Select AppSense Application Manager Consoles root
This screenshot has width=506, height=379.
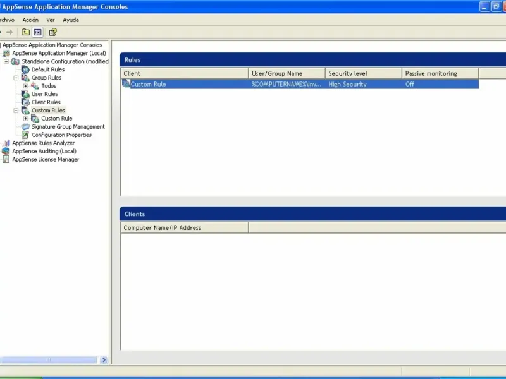coord(52,45)
